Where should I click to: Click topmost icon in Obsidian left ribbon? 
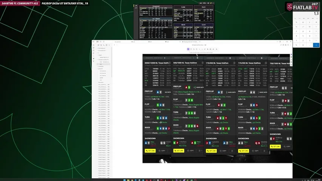pyautogui.click(x=94, y=45)
